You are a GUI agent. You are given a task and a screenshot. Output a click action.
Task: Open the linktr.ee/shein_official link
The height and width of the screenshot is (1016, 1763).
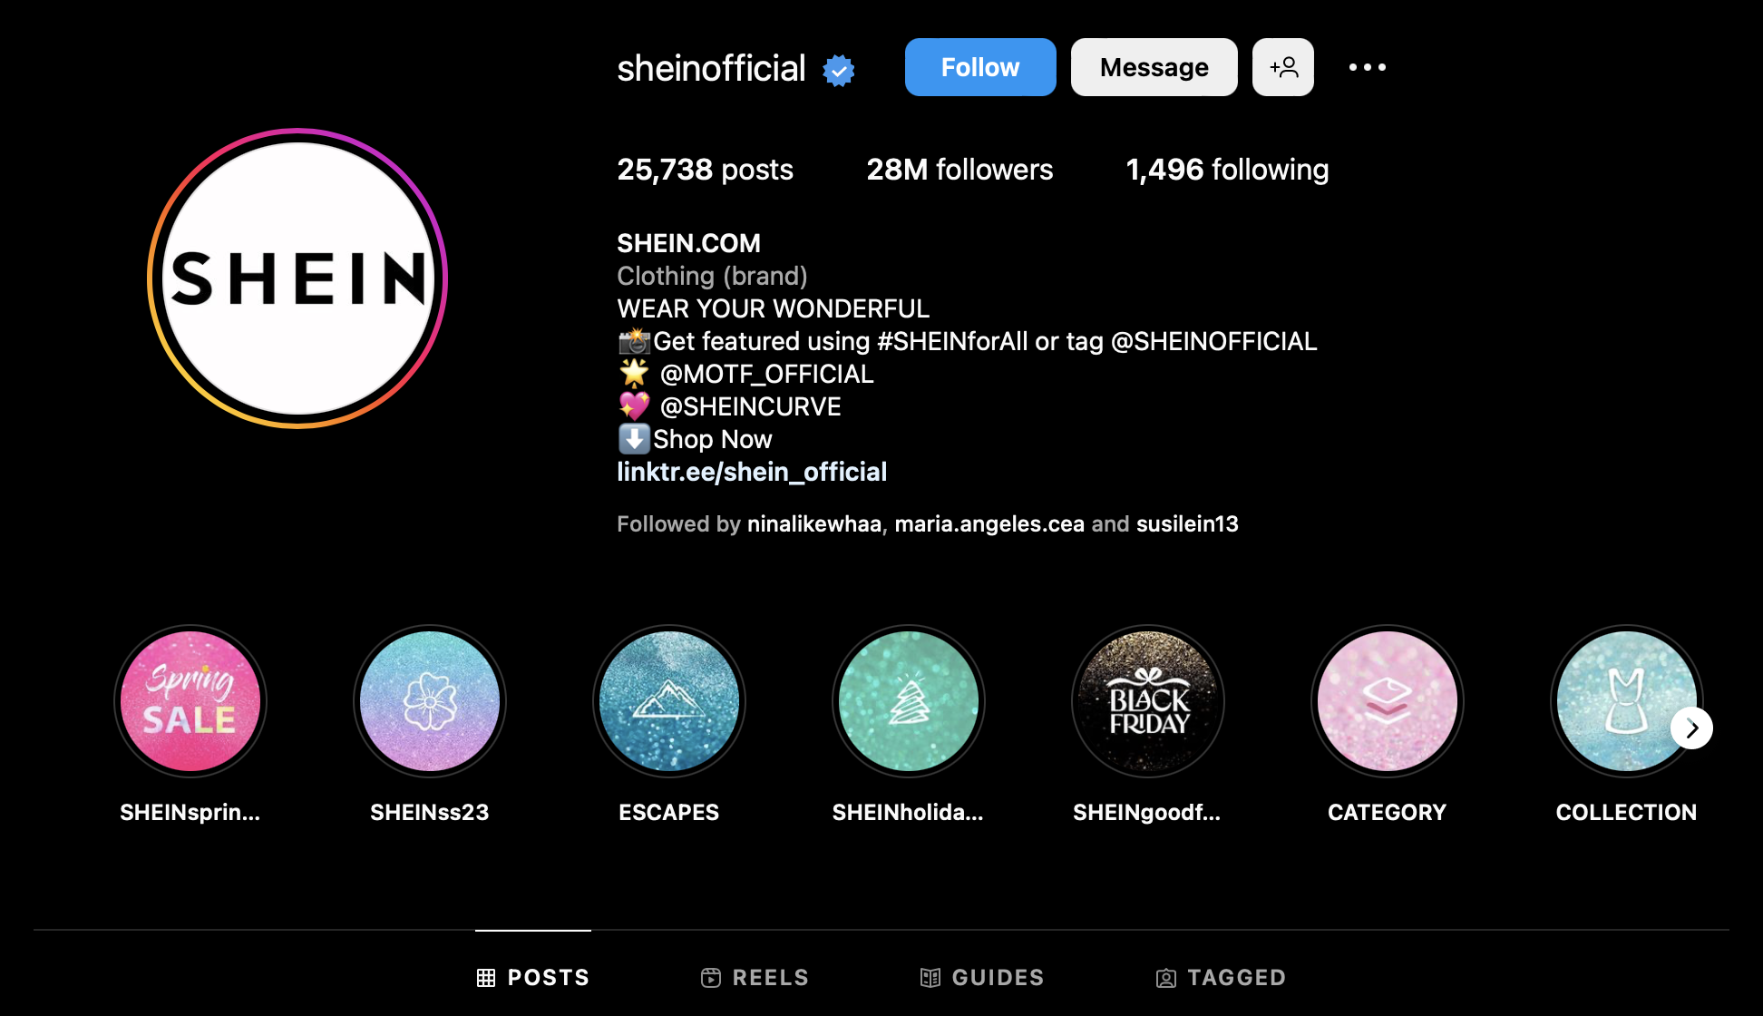coord(752,472)
